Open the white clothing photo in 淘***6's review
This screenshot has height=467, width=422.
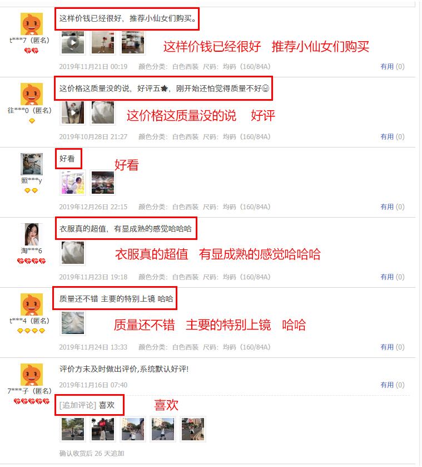pyautogui.click(x=73, y=253)
